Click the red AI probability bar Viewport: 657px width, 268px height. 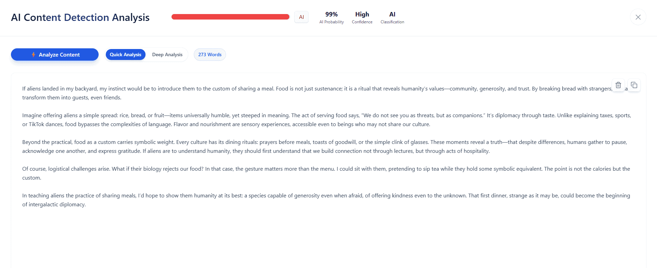(x=230, y=17)
